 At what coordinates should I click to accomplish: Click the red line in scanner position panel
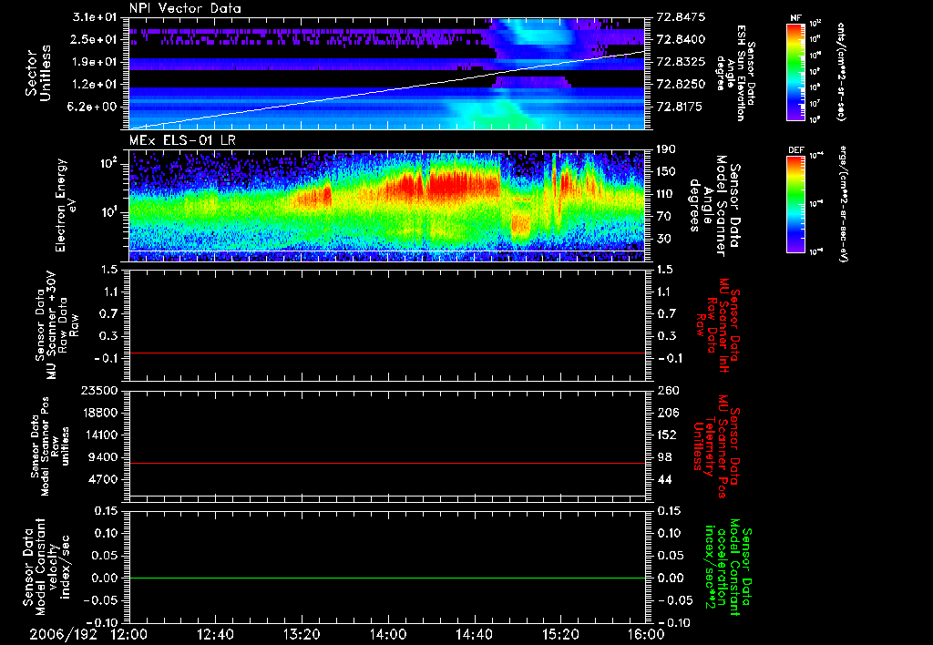coord(386,463)
